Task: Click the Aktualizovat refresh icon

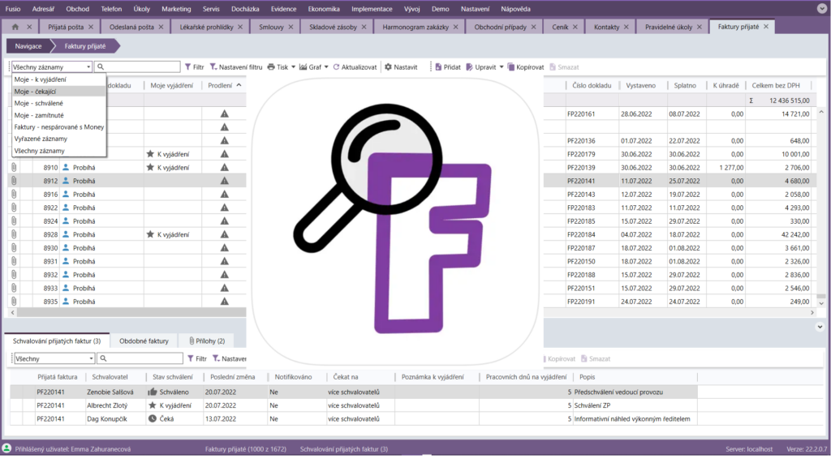Action: [x=336, y=67]
